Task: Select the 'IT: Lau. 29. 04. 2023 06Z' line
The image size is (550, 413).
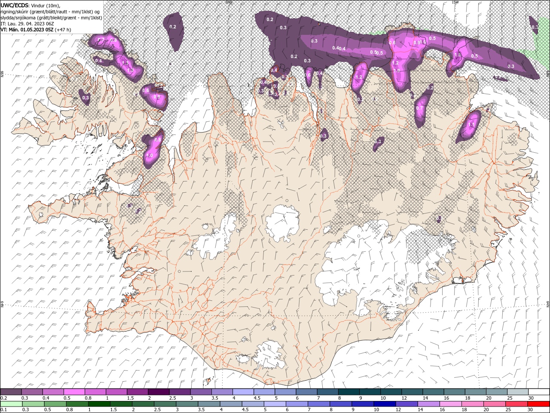Action: click(x=27, y=24)
